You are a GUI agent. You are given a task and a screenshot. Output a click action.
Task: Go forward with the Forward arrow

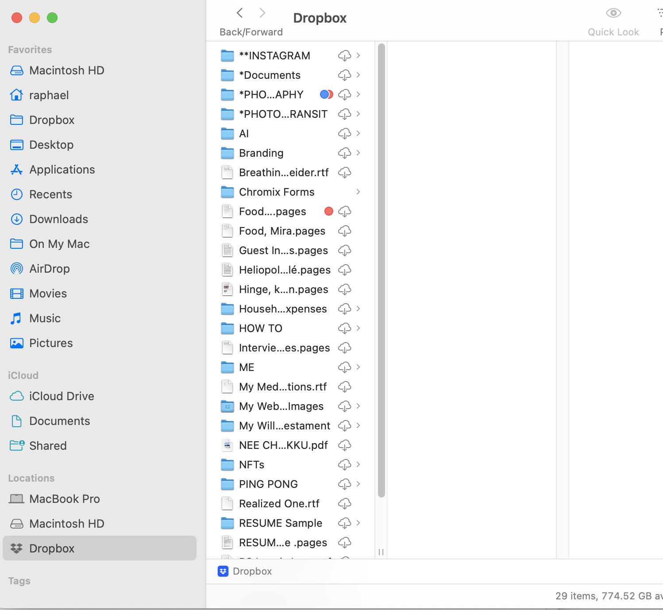[262, 13]
